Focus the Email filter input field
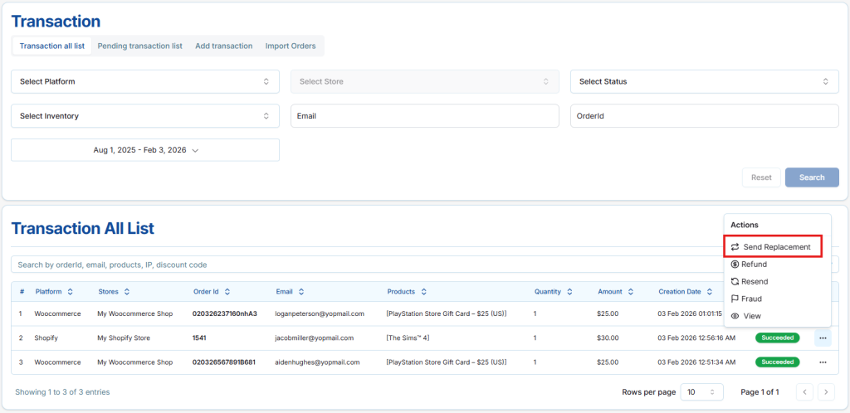The image size is (850, 413). (x=424, y=116)
